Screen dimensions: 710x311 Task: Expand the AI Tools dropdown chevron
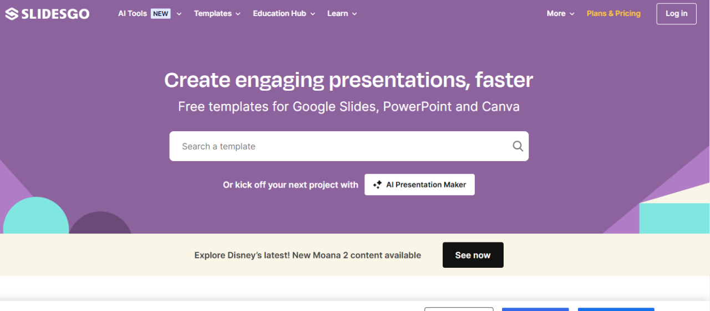tap(179, 14)
